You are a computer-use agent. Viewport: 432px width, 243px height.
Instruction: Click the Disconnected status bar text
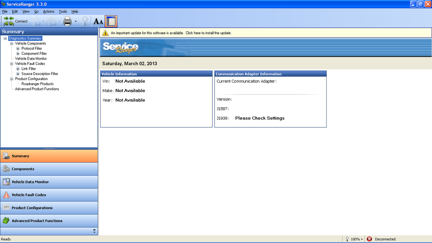point(385,239)
